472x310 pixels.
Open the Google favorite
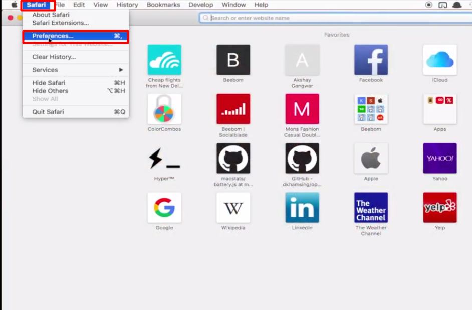point(164,208)
